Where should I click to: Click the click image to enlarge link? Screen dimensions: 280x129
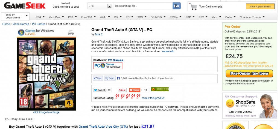coord(46,112)
